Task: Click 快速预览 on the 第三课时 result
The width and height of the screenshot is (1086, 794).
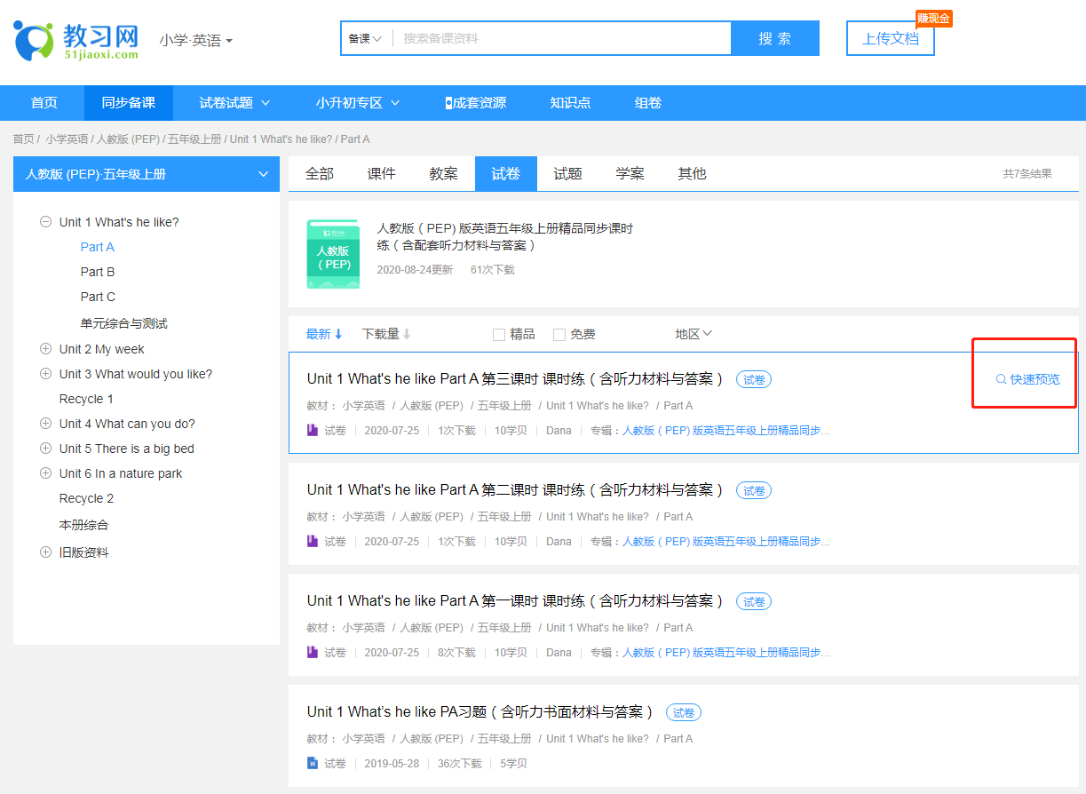Action: [1027, 379]
